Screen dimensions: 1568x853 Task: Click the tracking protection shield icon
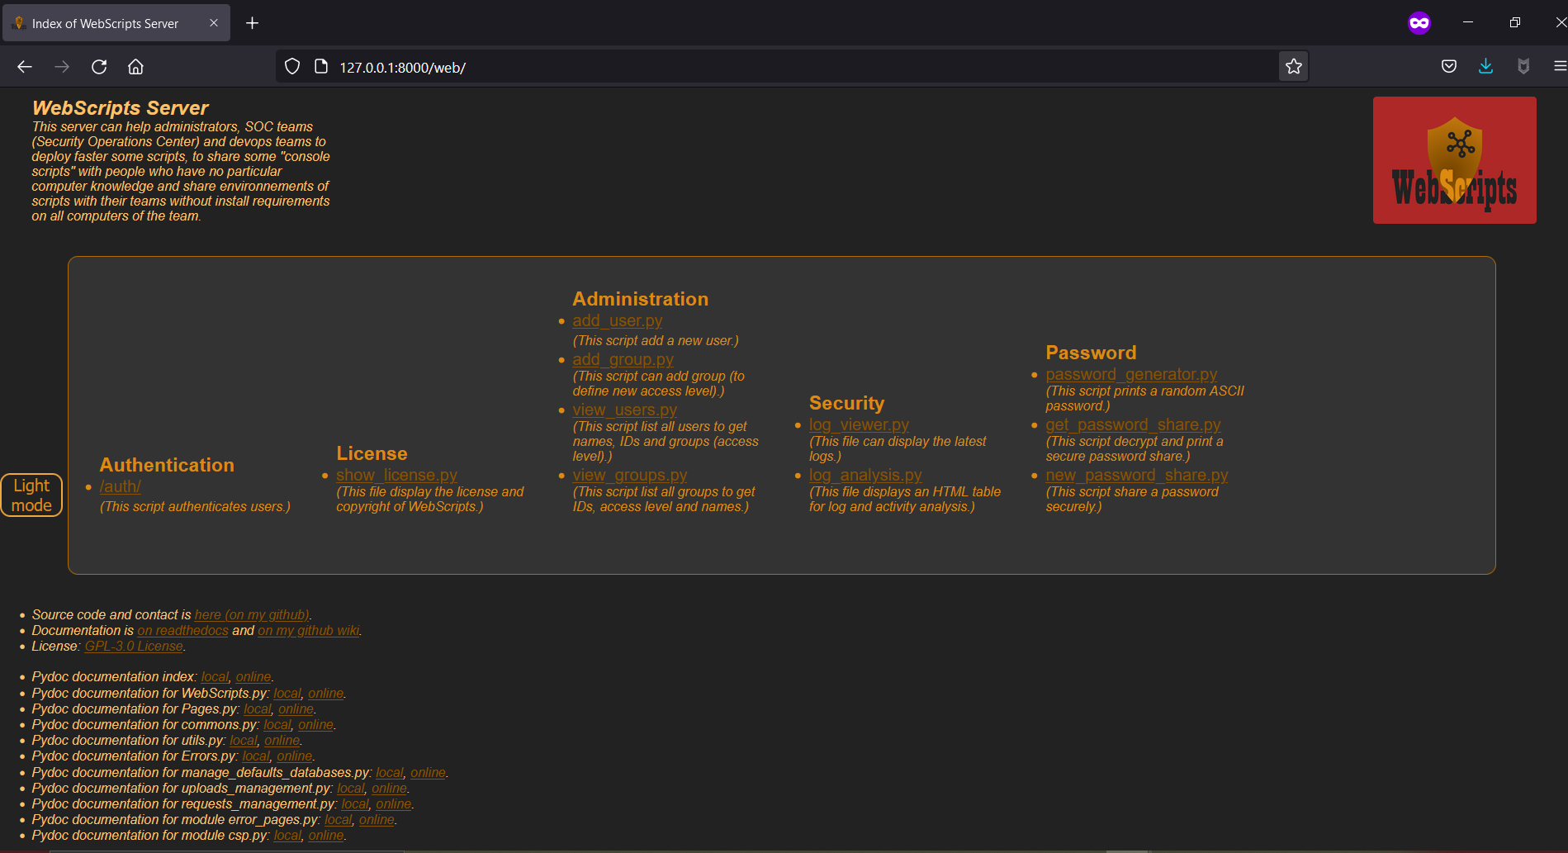pos(291,65)
